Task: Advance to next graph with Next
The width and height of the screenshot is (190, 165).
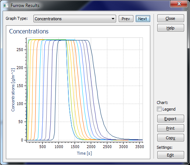Action: coord(143,19)
